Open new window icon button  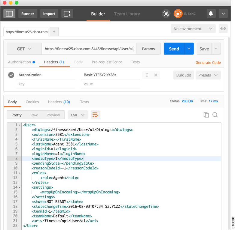click(67, 13)
